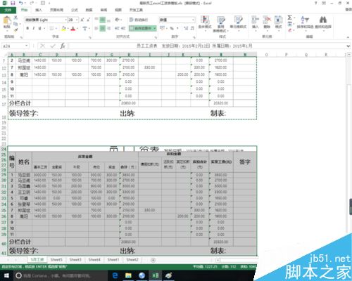352x281 pixels.
Task: Click the Undo arrow icon
Action: (21, 4)
